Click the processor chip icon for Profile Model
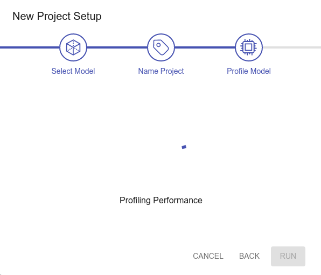Viewport: 321px width, 275px height. tap(249, 47)
